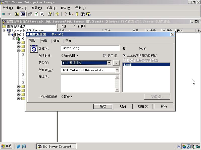Screen dimensions: 201x150
Task: Open Internet Explorer from quick launch
Action: coord(18,146)
